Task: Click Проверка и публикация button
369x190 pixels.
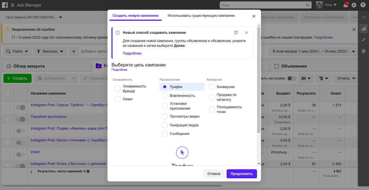Action: pyautogui.click(x=324, y=17)
